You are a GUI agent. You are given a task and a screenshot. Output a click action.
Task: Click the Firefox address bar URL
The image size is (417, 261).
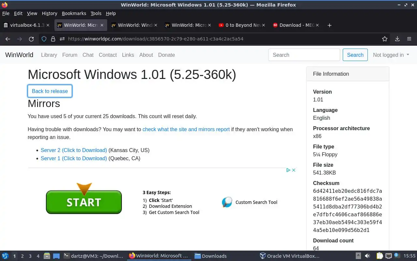(156, 39)
